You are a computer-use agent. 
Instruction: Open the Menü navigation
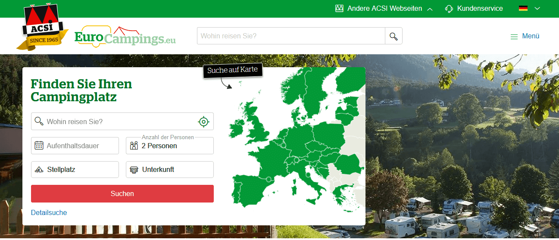coord(525,36)
